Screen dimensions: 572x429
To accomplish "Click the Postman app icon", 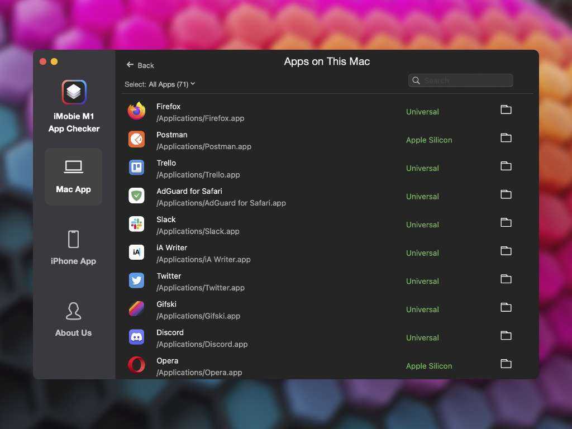I will pyautogui.click(x=136, y=139).
